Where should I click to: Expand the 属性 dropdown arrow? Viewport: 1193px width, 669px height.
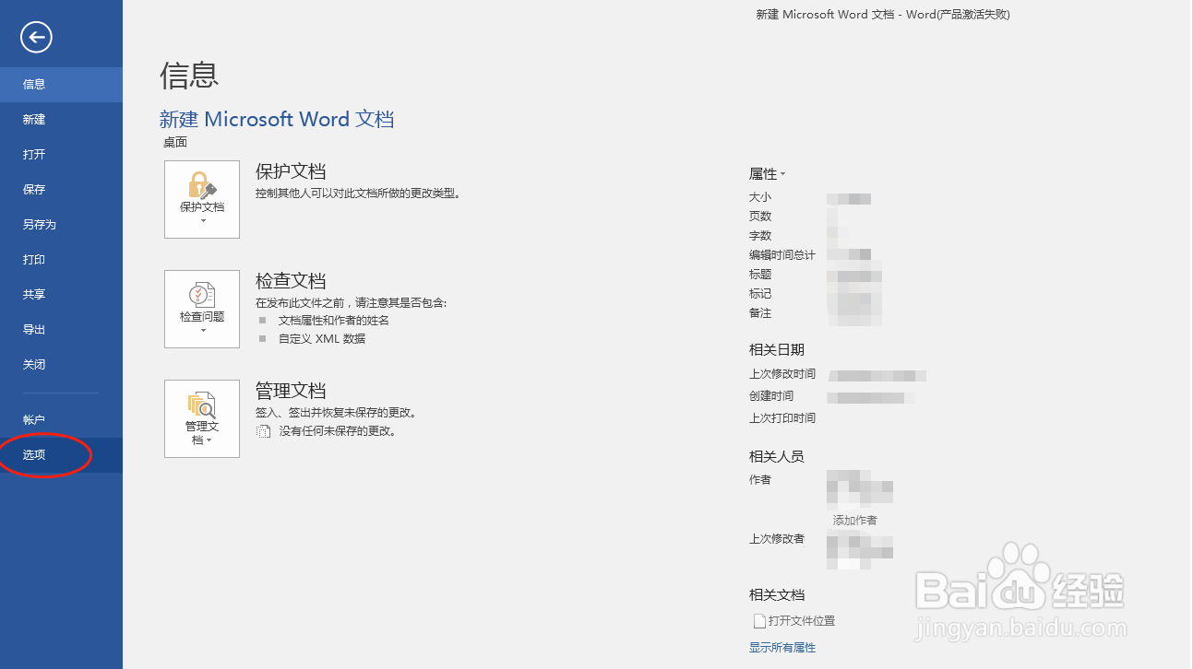782,174
